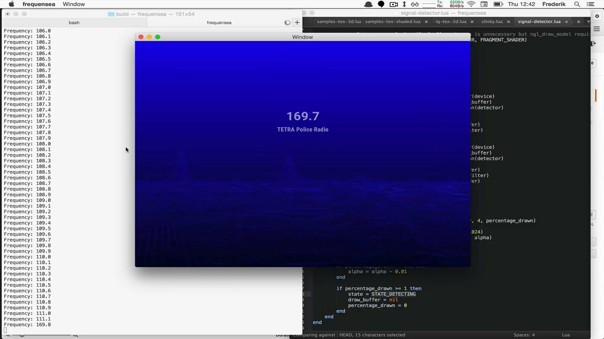Open the Spotlight search icon
The height and width of the screenshot is (339, 604).
(x=577, y=4)
